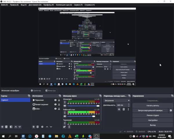Delete selected source with trash icon
The width and height of the screenshot is (174, 139).
coord(38,127)
